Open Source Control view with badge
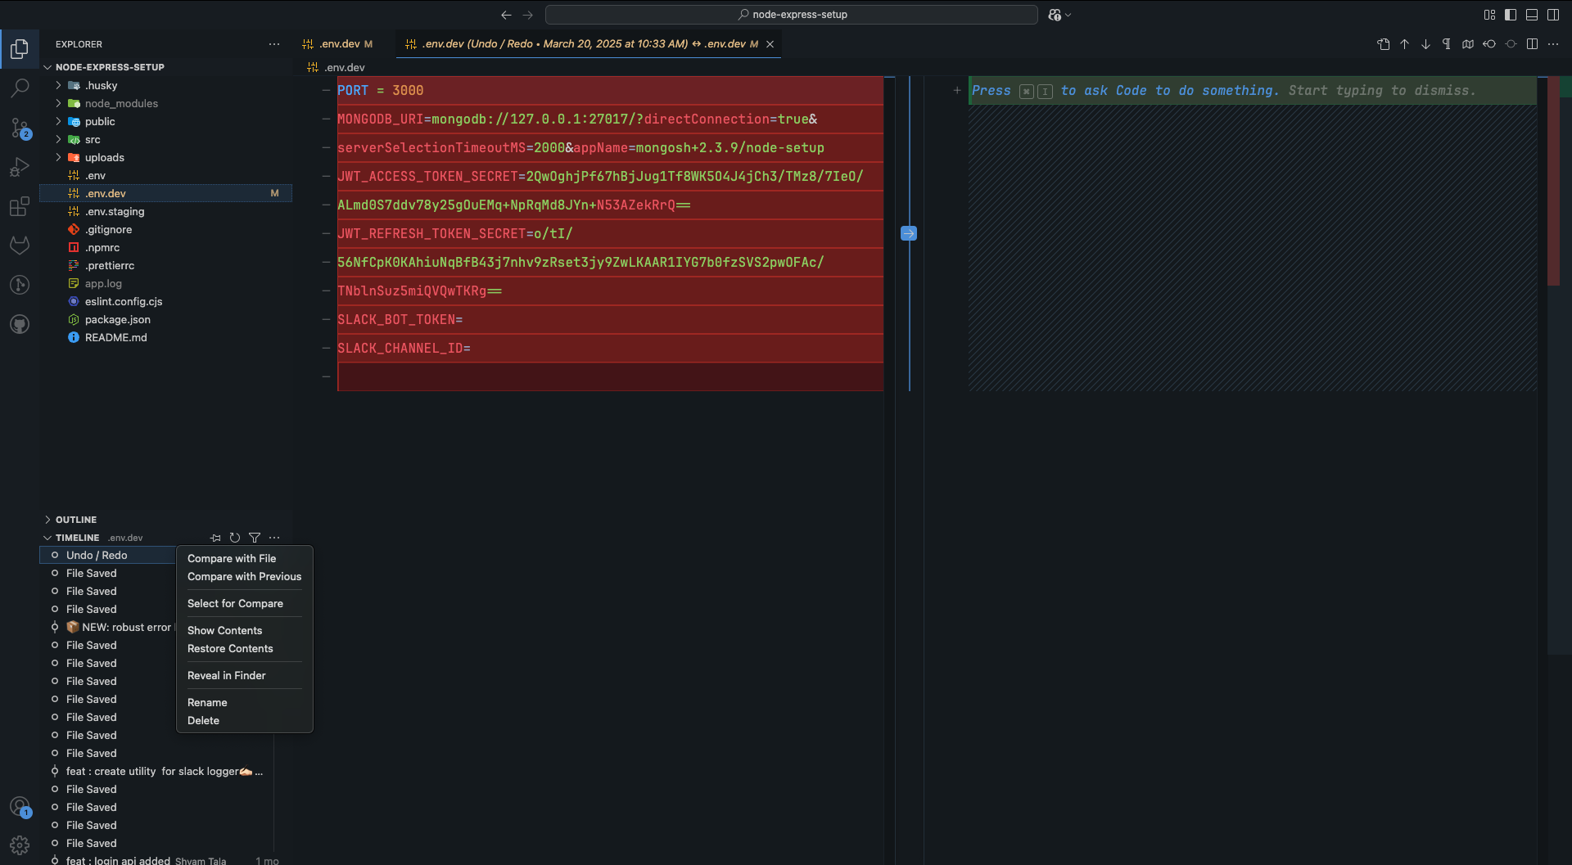The image size is (1572, 865). tap(20, 128)
